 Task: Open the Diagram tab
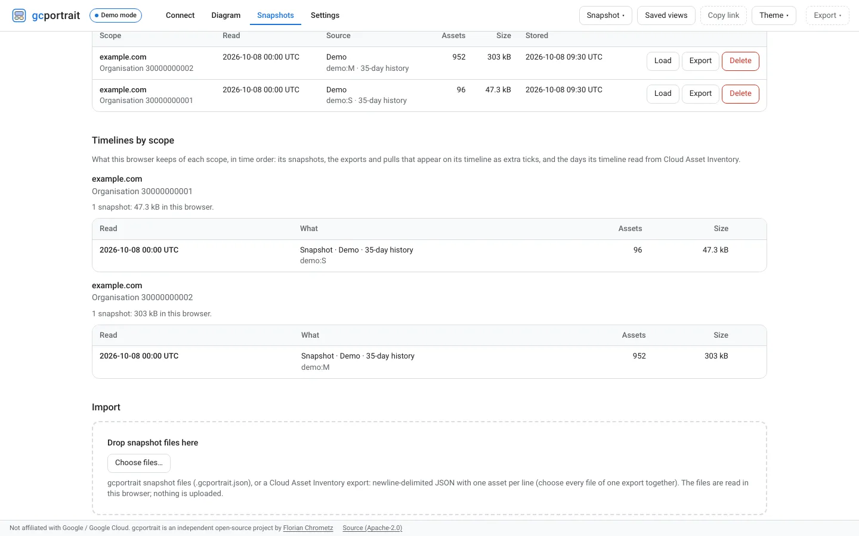226,15
